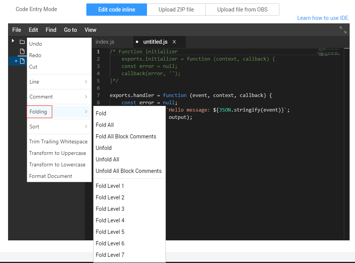Image resolution: width=355 pixels, height=263 pixels.
Task: Open the Learn how to use IDE link
Action: click(323, 18)
